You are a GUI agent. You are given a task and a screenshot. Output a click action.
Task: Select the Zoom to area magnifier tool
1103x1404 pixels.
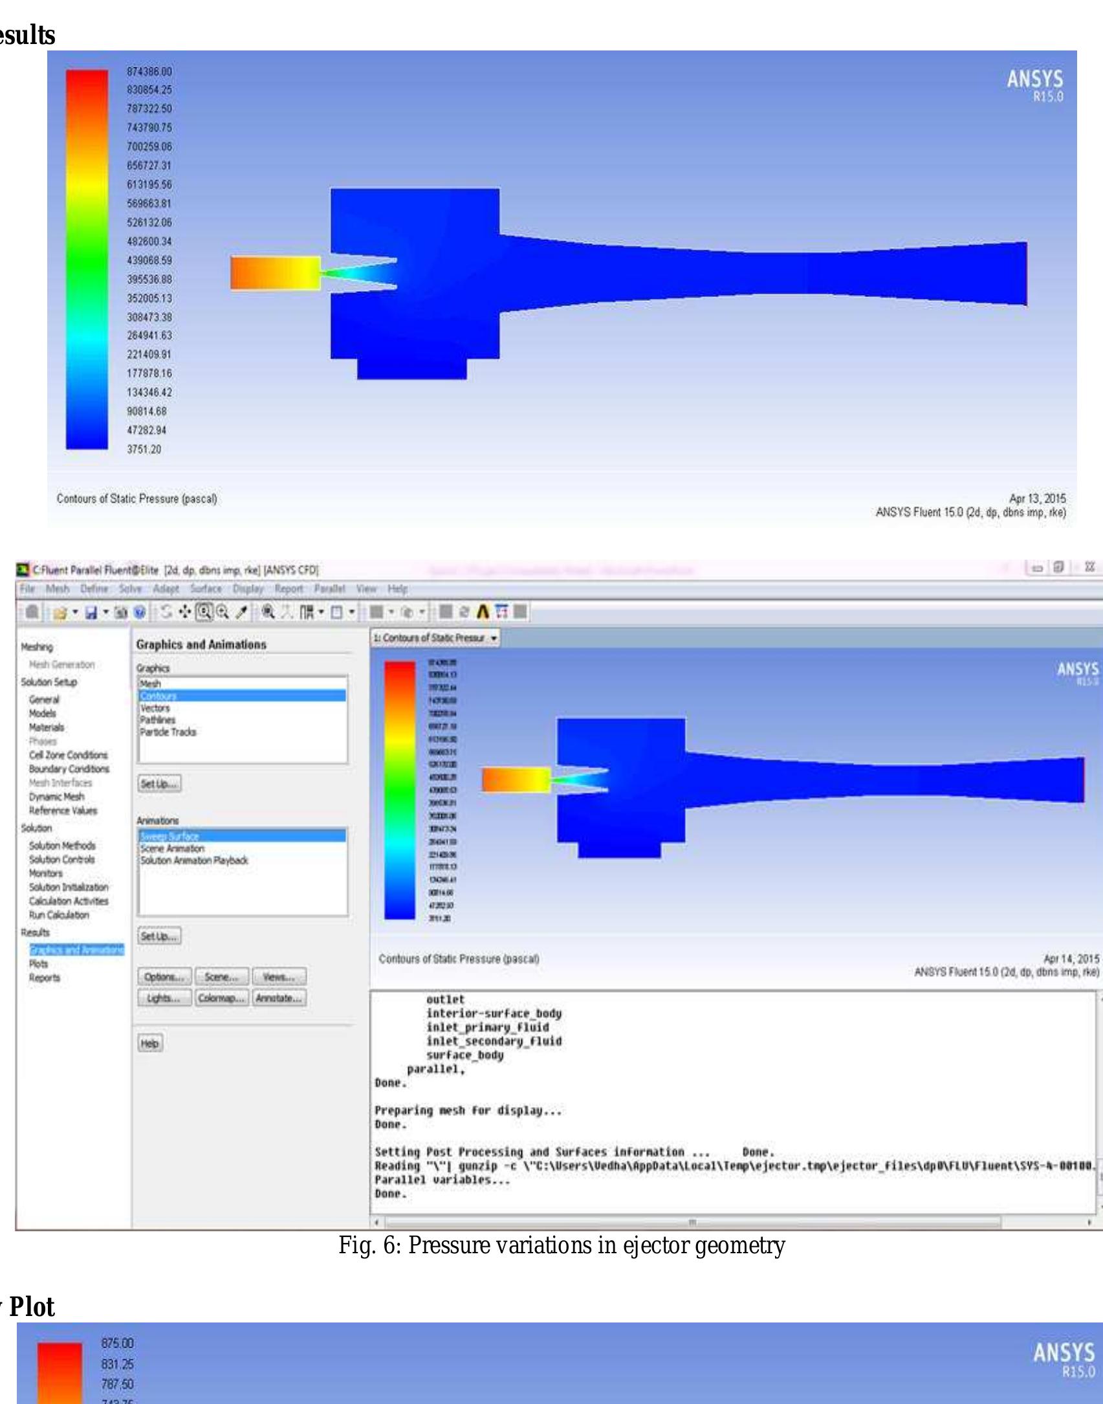pos(204,612)
